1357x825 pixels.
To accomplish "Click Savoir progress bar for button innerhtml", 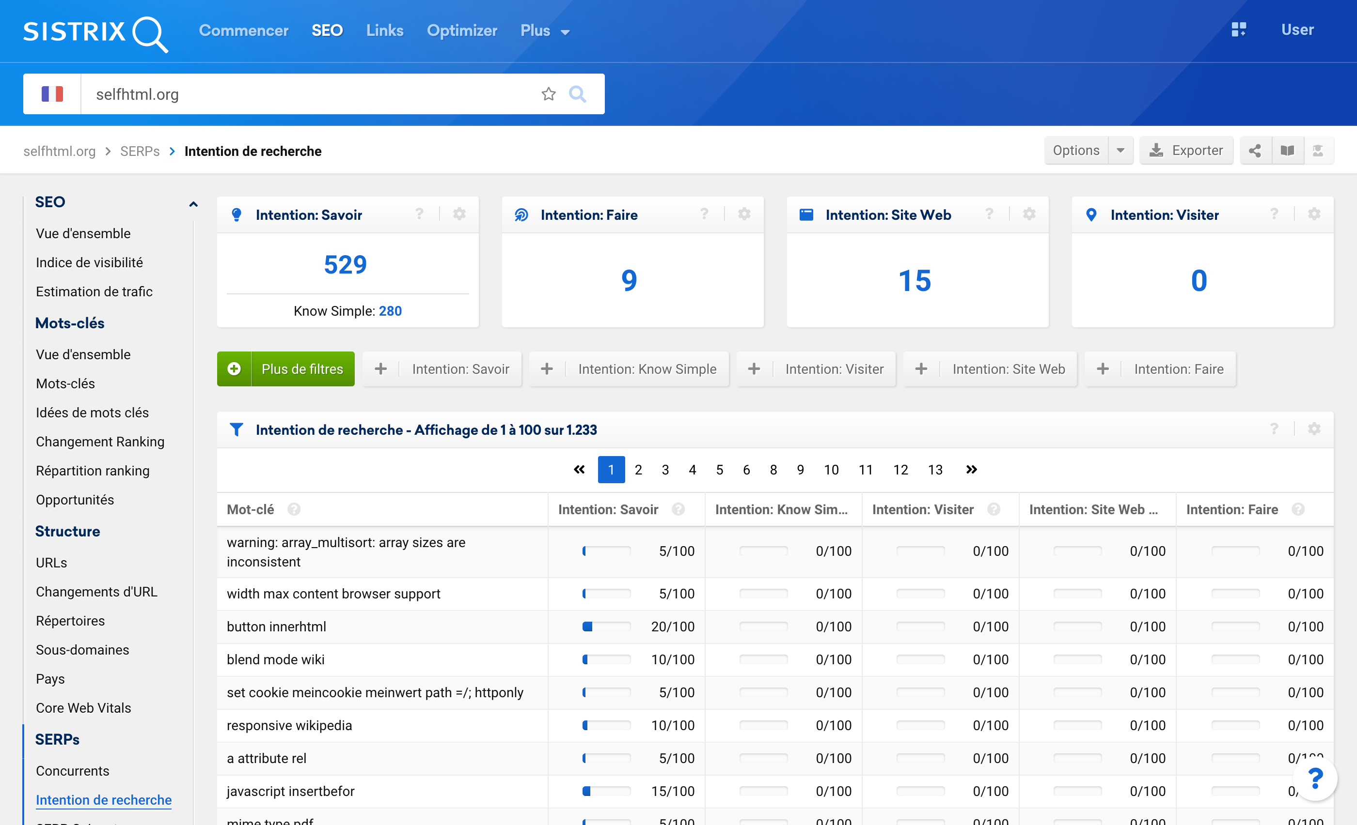I will (x=606, y=626).
